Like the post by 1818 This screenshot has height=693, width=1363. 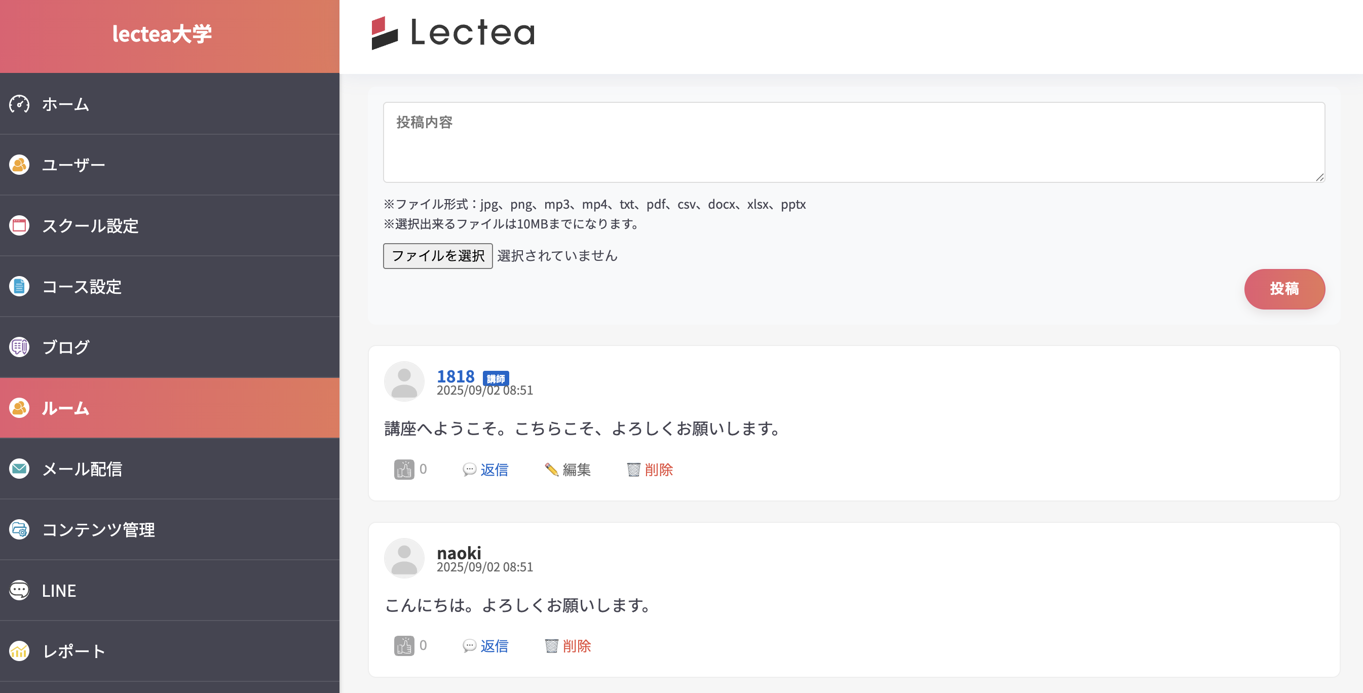[404, 469]
